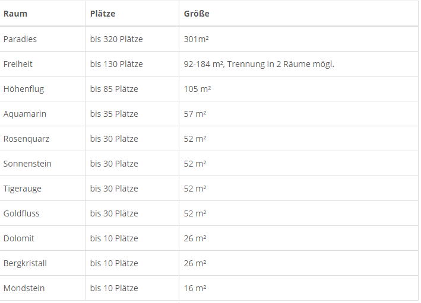Click the Größe column header
The image size is (421, 303).
click(197, 14)
